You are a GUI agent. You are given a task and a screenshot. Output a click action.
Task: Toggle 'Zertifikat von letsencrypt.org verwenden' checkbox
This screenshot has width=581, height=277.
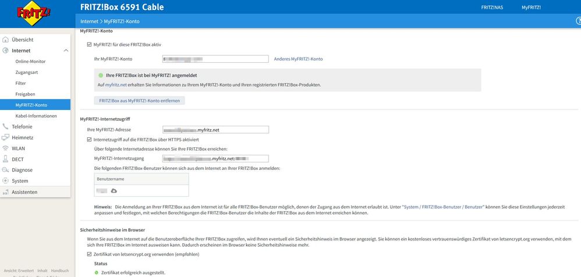(x=89, y=254)
